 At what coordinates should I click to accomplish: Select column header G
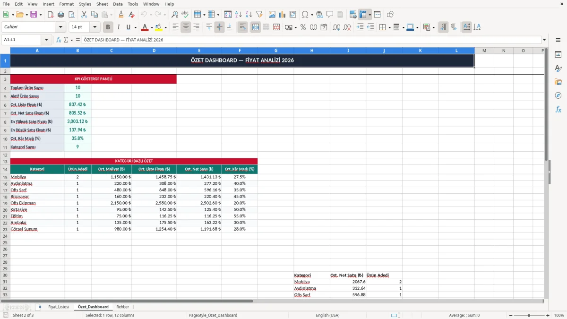pos(275,51)
